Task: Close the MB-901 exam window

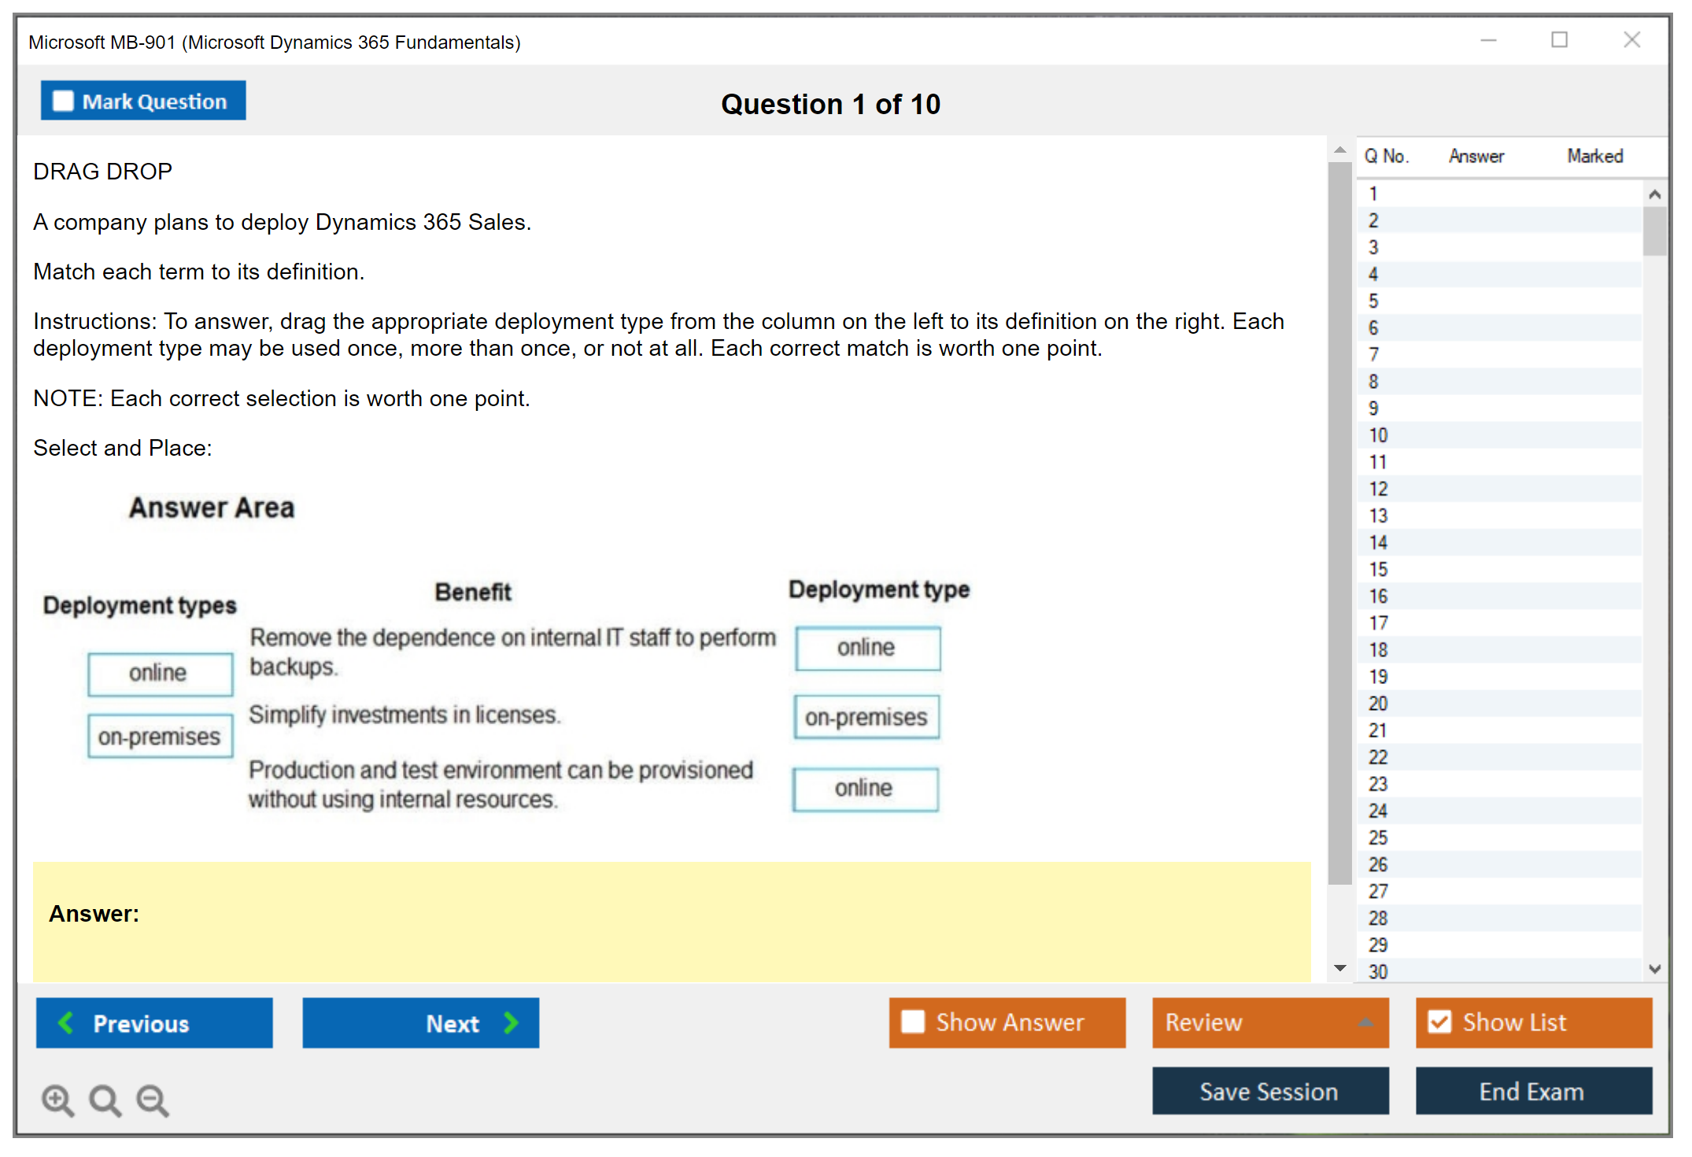Action: tap(1631, 40)
